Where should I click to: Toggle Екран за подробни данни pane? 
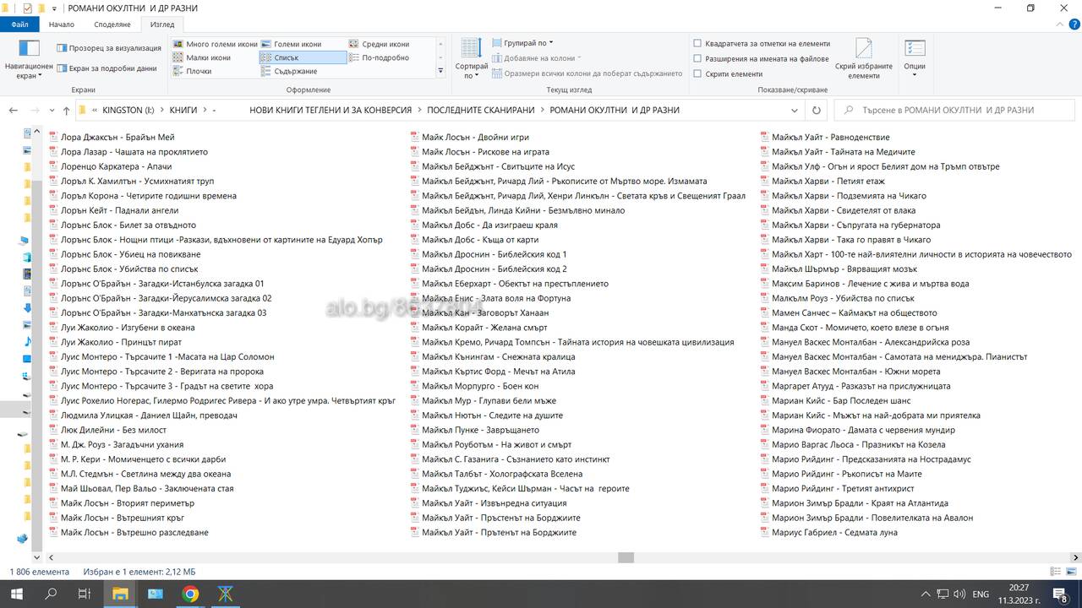[107, 68]
